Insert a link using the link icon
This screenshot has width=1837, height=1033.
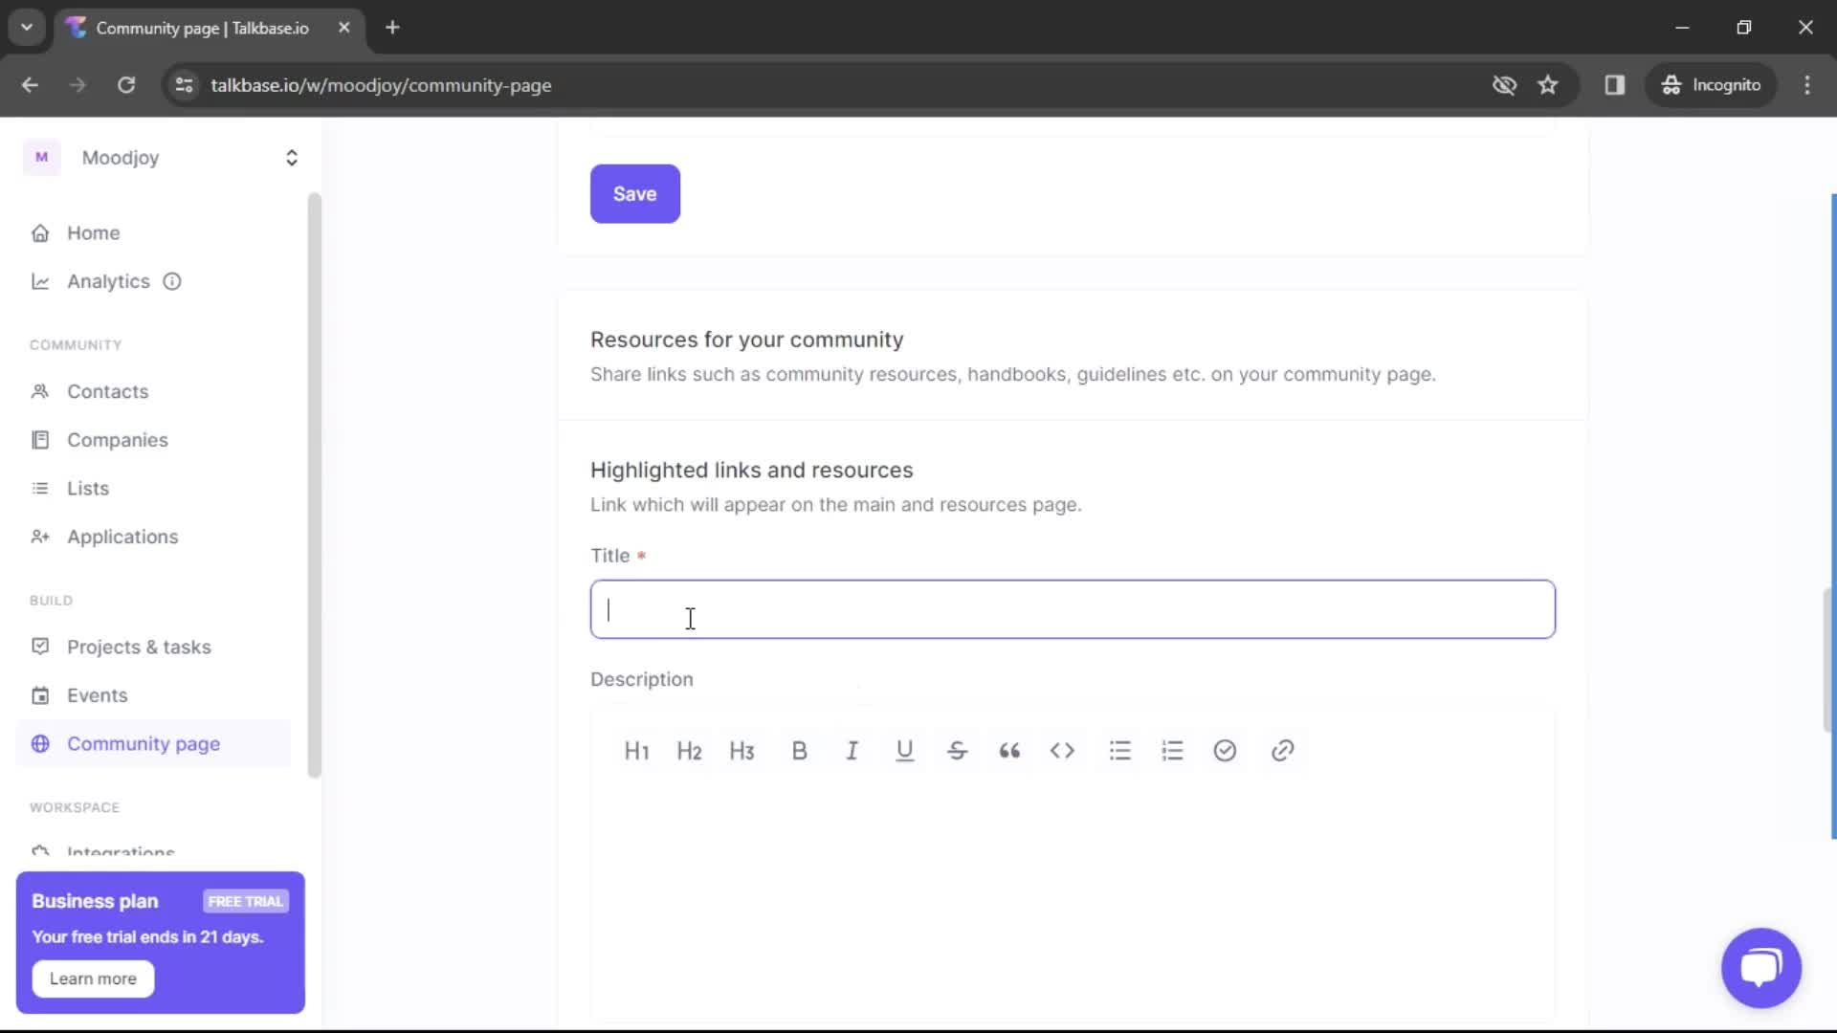tap(1283, 751)
